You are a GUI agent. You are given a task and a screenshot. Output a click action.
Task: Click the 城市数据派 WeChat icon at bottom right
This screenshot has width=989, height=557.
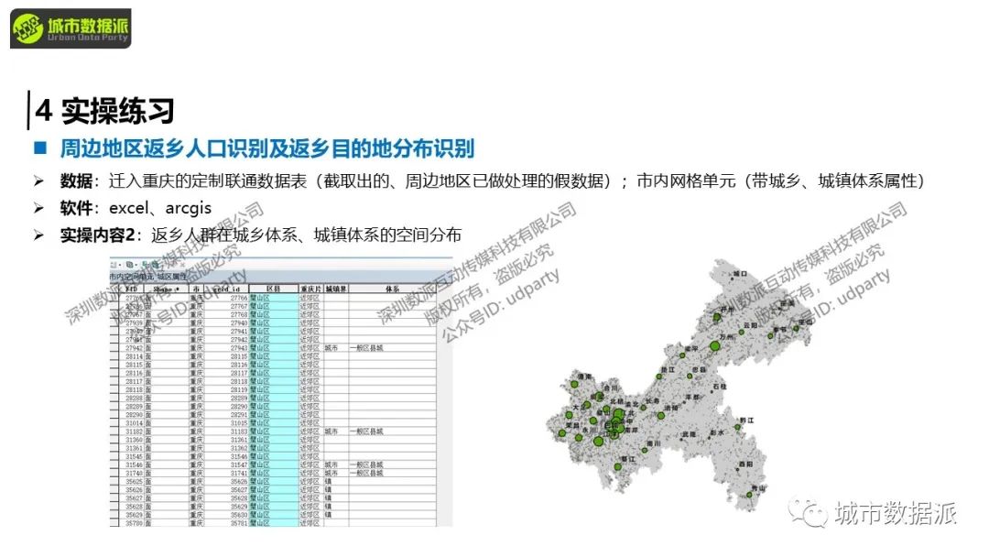[809, 513]
